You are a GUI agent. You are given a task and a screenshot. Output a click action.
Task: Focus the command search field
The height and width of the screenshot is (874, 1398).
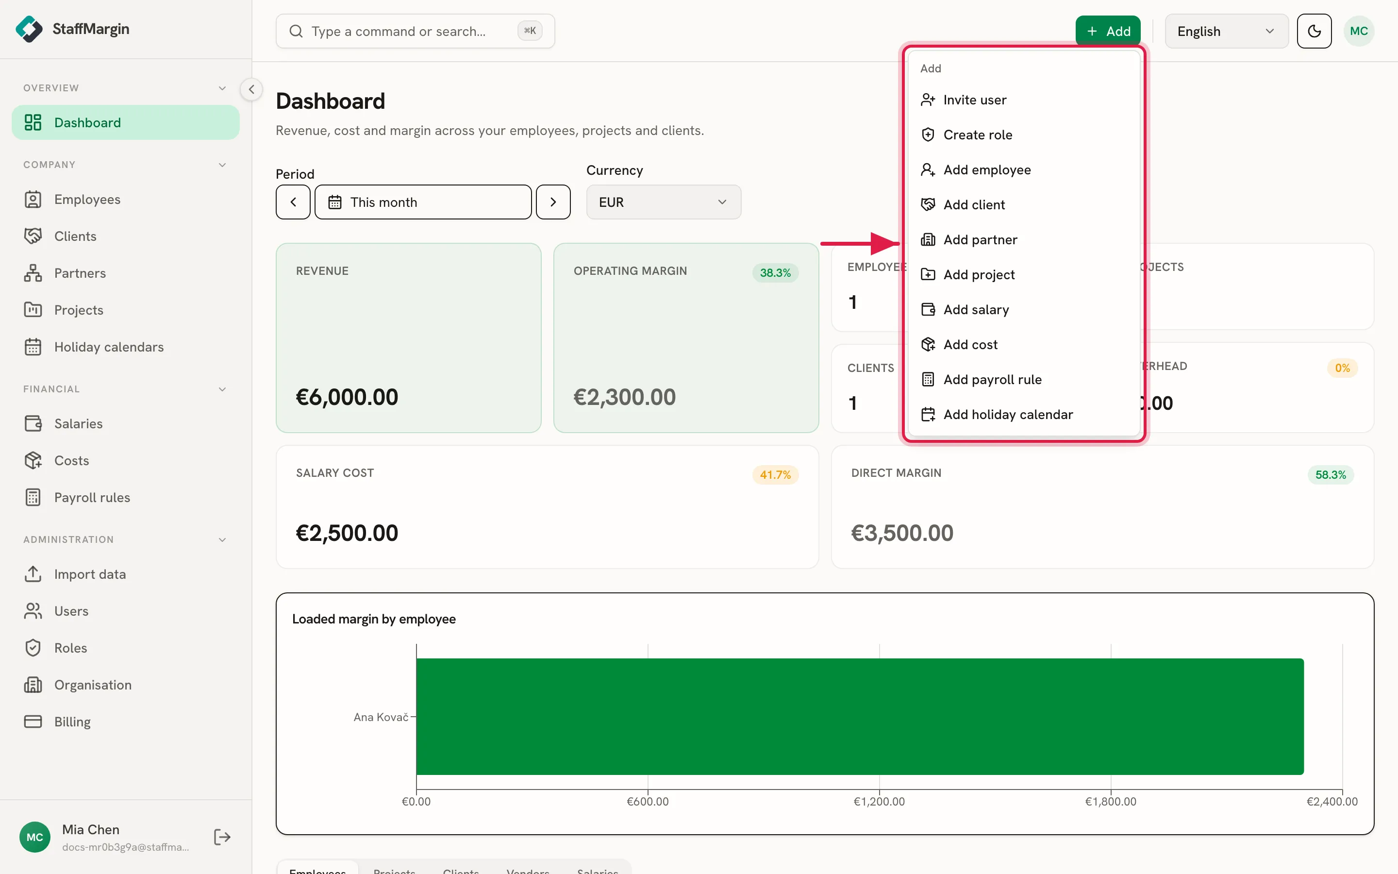[x=415, y=31]
